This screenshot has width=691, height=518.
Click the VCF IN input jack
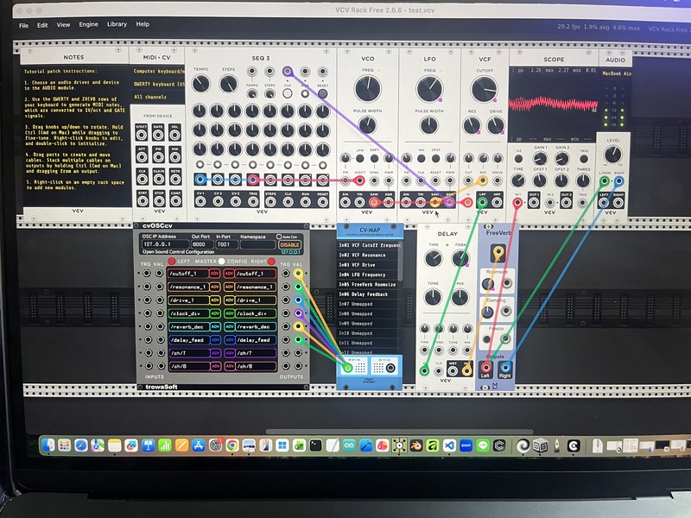(468, 203)
